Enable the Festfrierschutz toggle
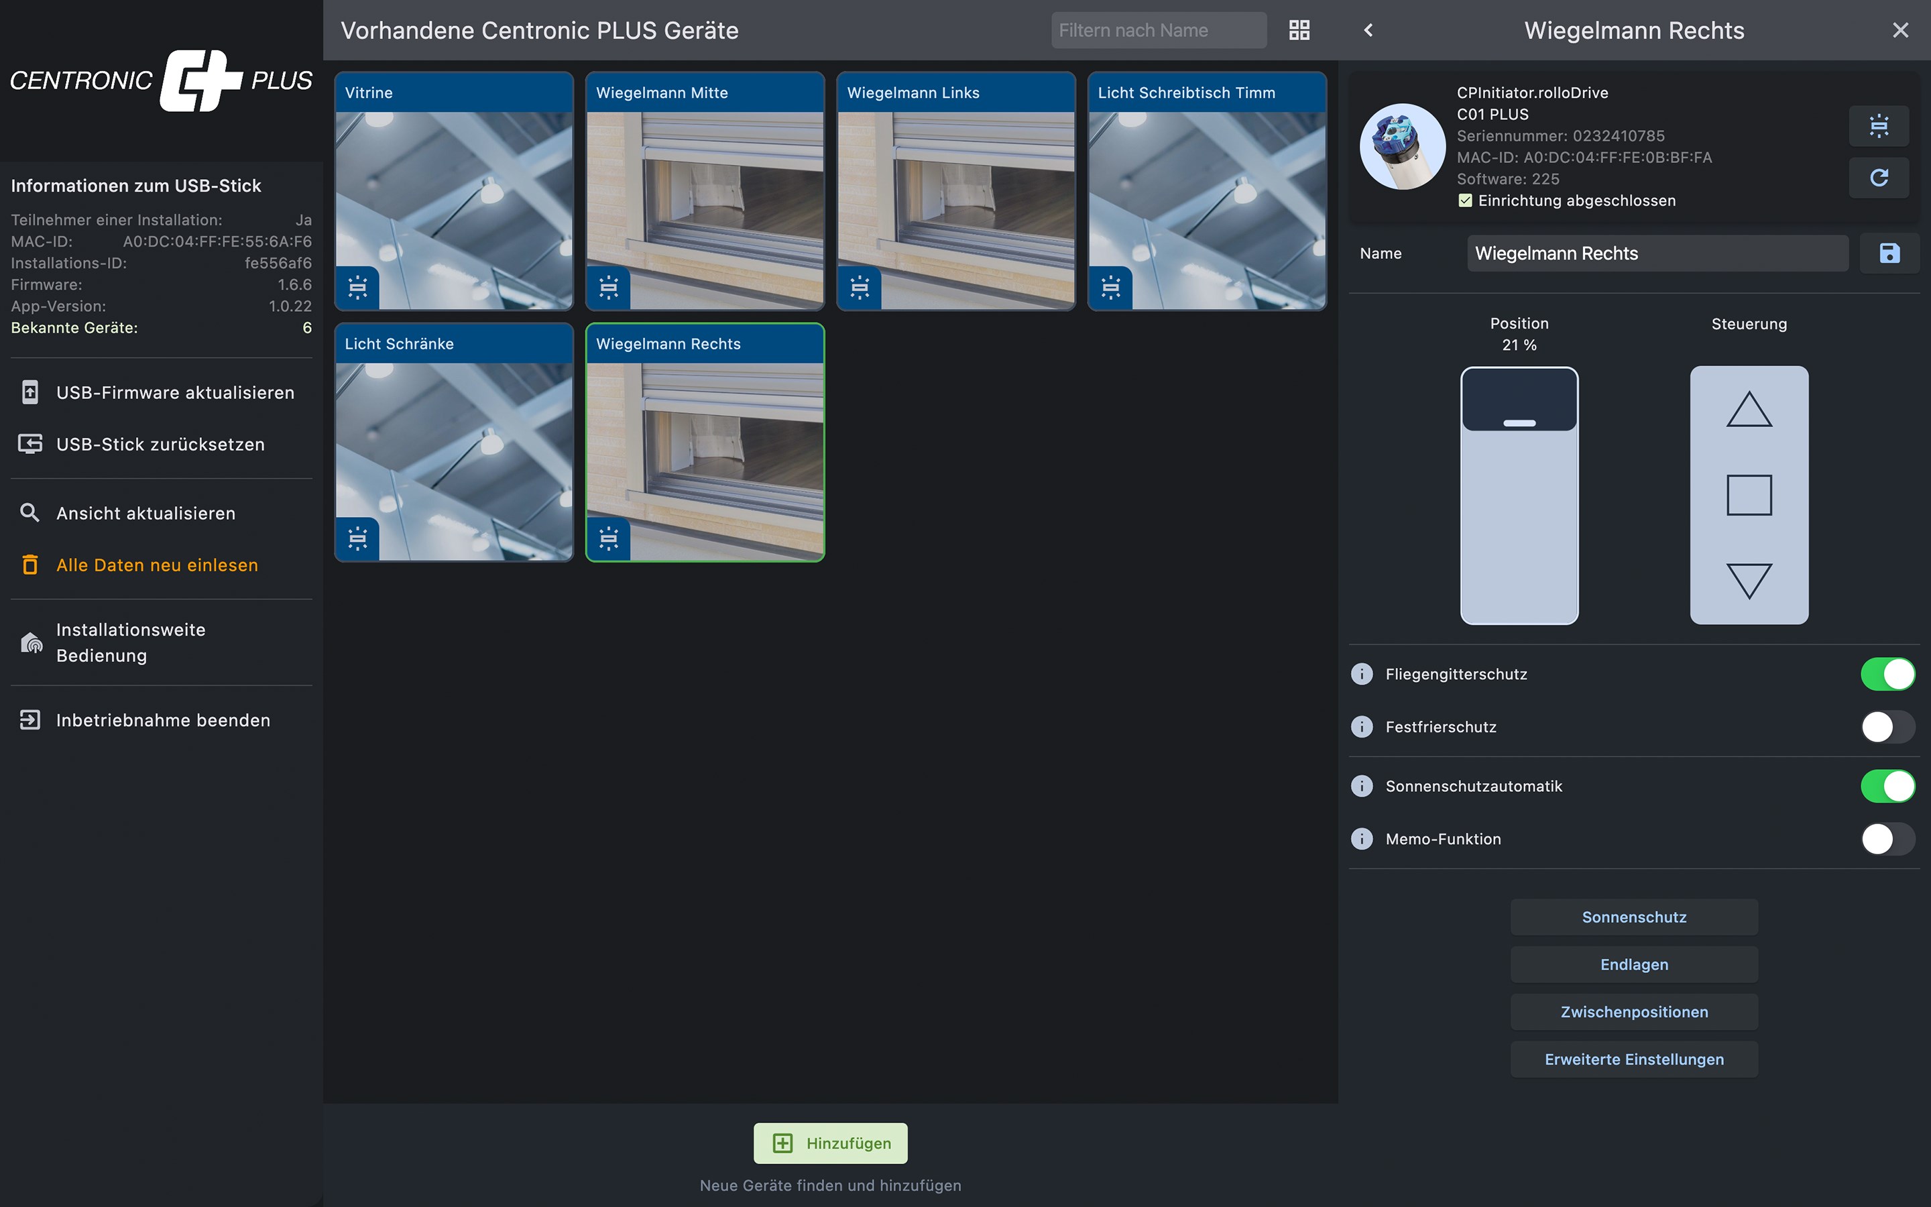1931x1207 pixels. click(x=1887, y=726)
